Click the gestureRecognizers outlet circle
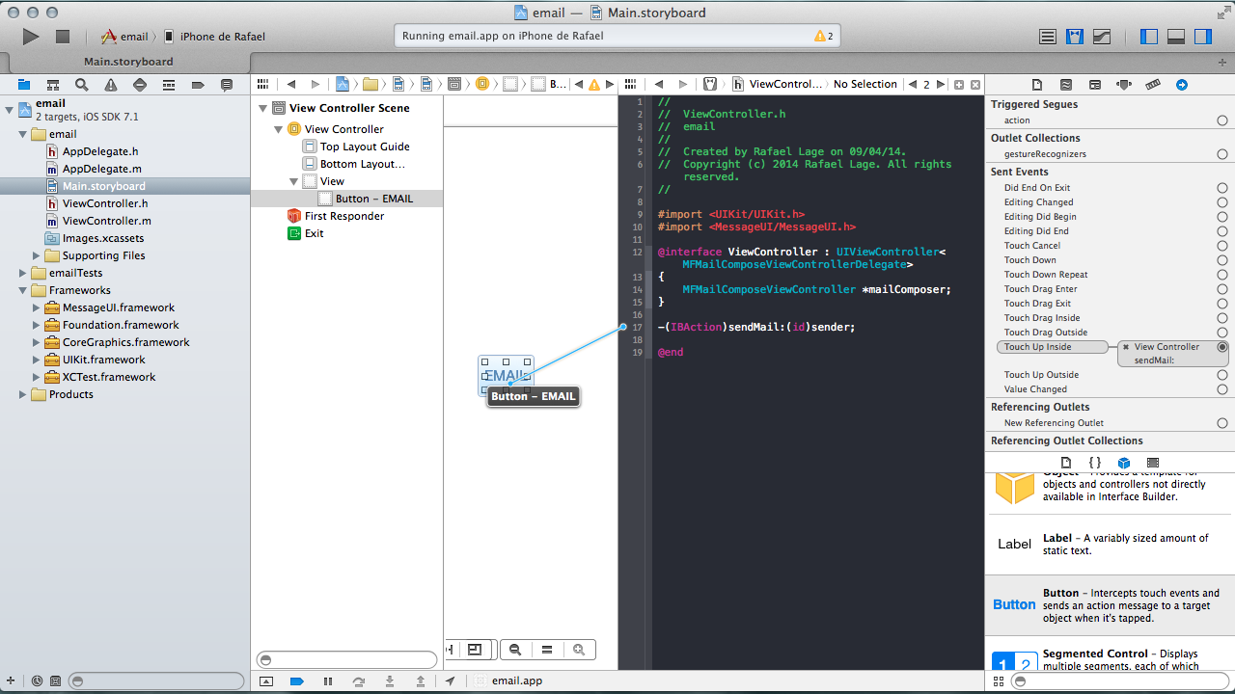Image resolution: width=1235 pixels, height=694 pixels. (x=1222, y=154)
